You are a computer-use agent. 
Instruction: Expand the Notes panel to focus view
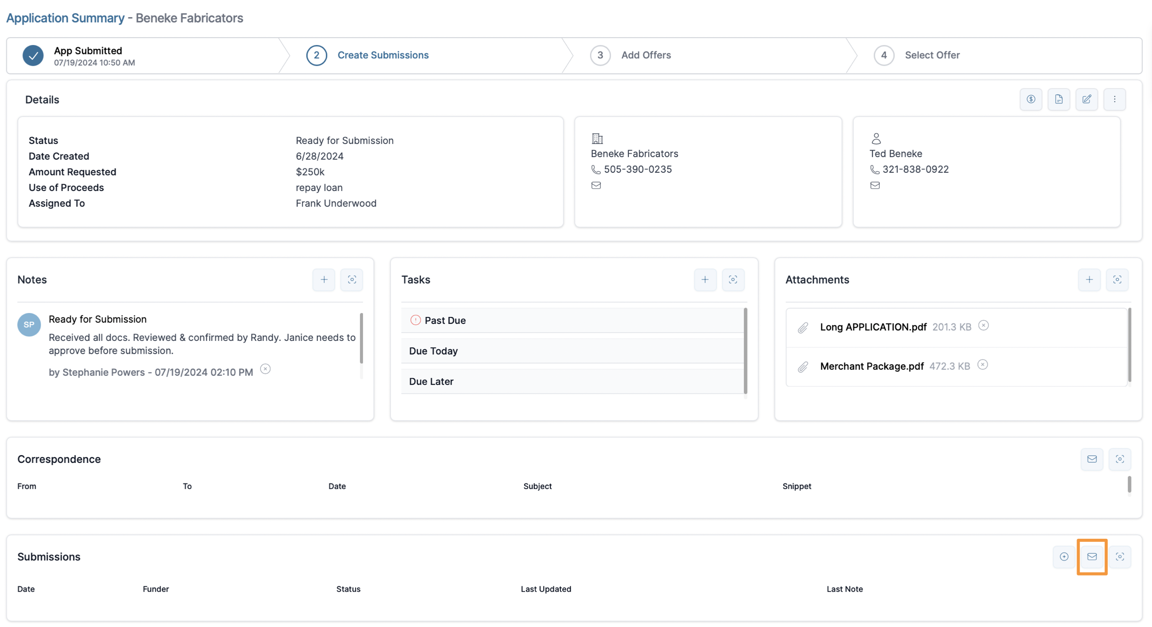click(352, 280)
